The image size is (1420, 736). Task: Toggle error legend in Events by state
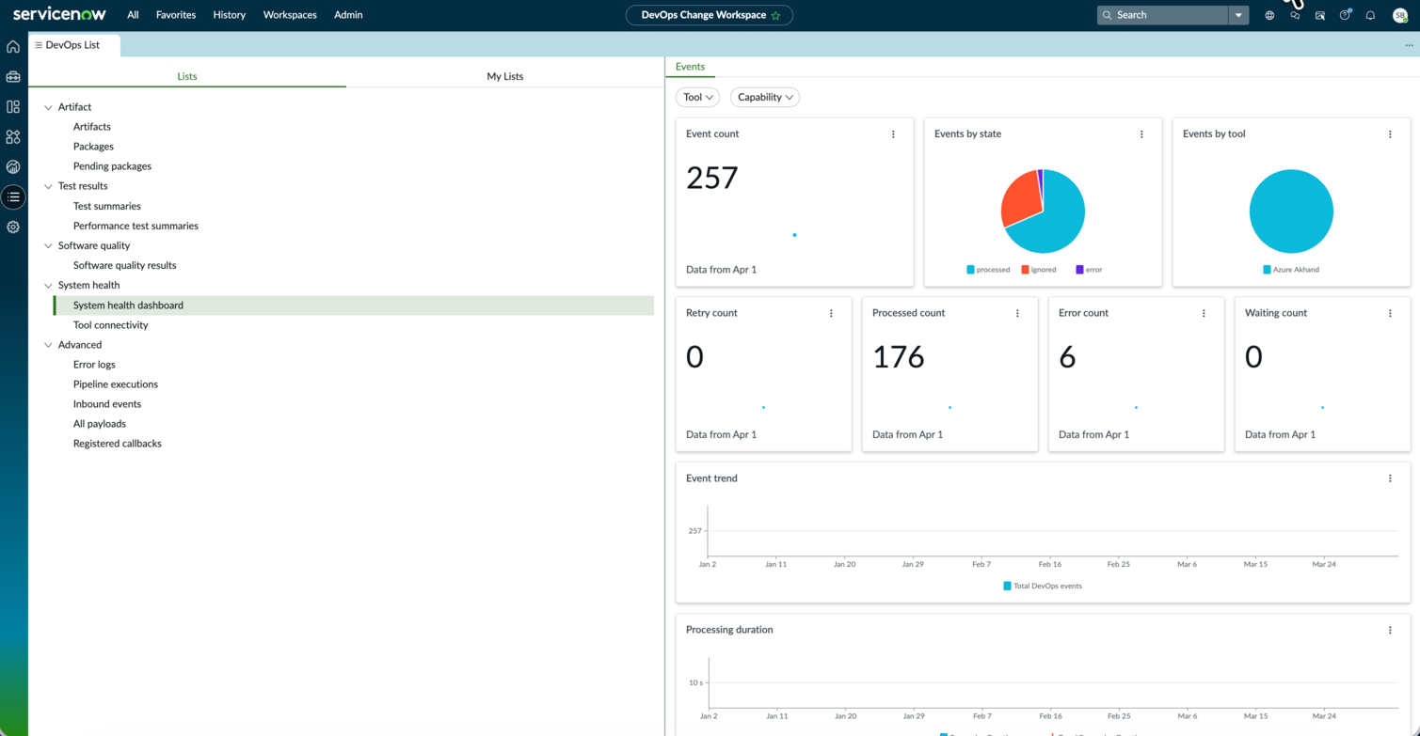[1089, 270]
